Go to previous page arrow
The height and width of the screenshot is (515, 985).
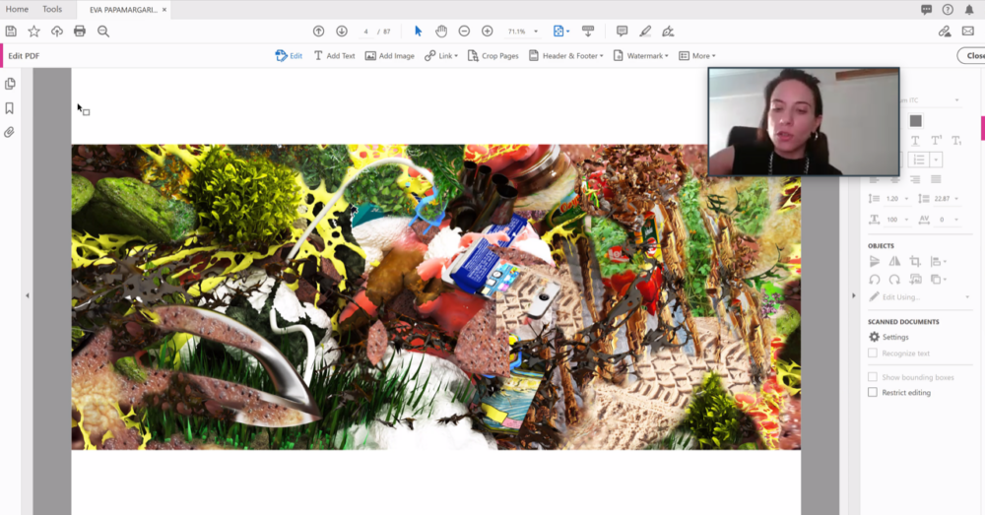[x=318, y=32]
